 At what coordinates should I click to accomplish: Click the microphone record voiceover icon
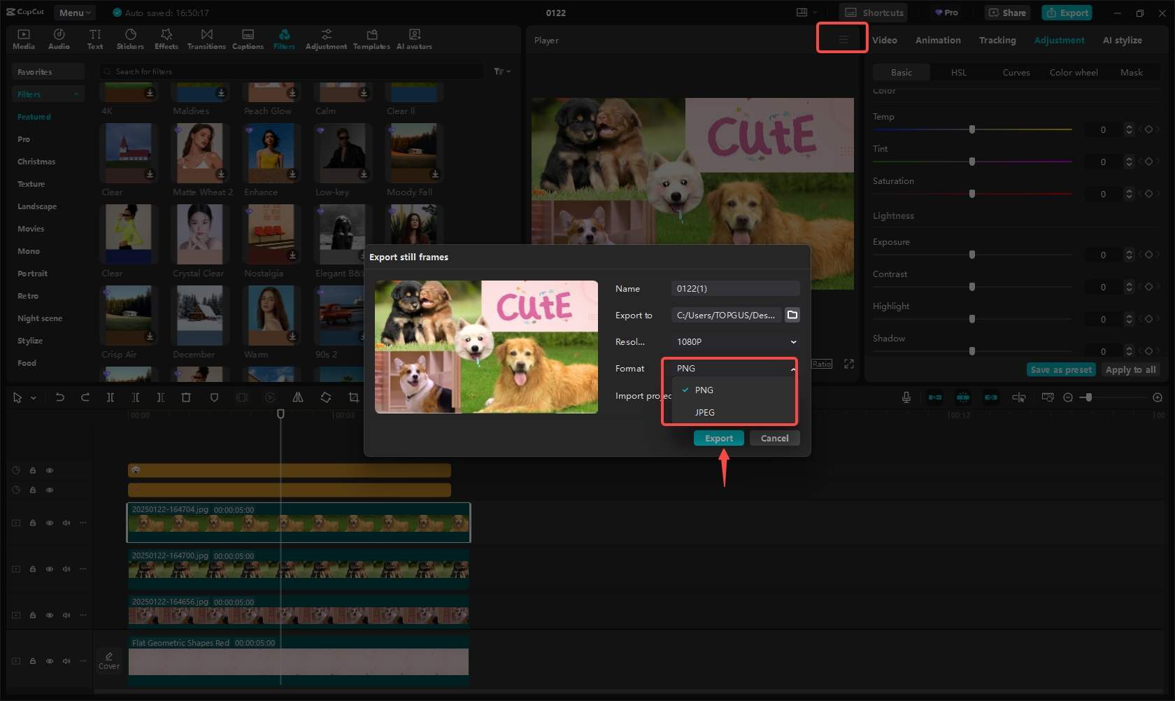click(x=906, y=397)
